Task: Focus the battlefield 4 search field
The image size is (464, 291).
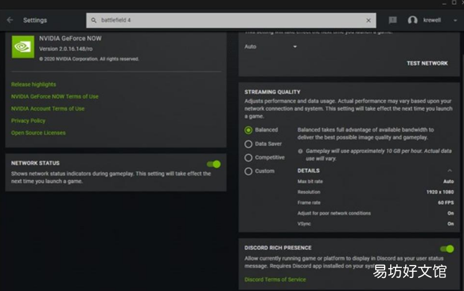Action: 231,20
